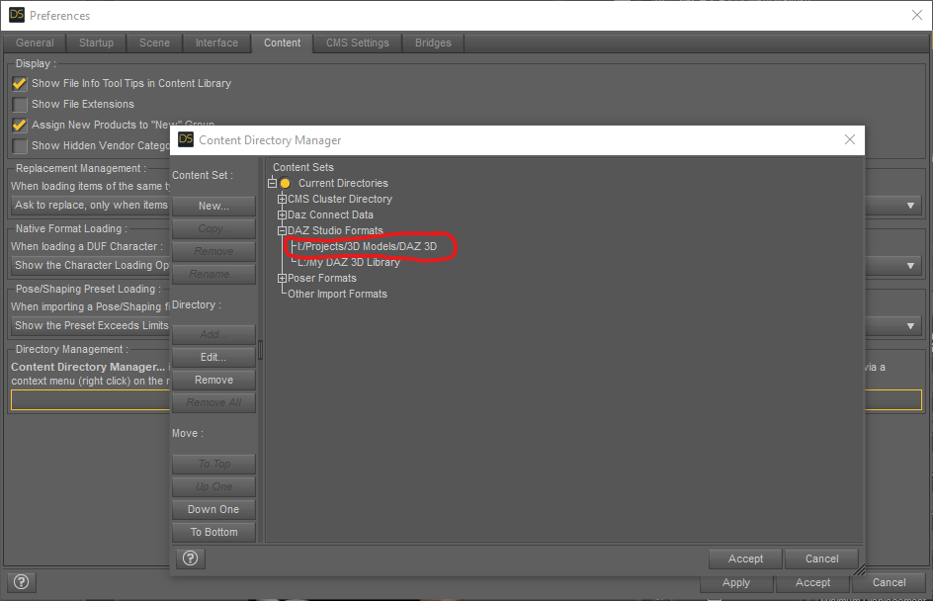Image resolution: width=933 pixels, height=601 pixels.
Task: Click Show the Character Loading Options field
Action: click(x=91, y=265)
